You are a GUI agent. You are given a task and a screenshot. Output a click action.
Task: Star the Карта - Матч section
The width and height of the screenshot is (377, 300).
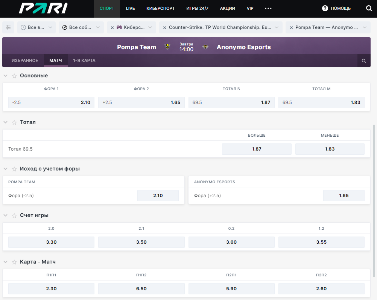pyautogui.click(x=14, y=262)
